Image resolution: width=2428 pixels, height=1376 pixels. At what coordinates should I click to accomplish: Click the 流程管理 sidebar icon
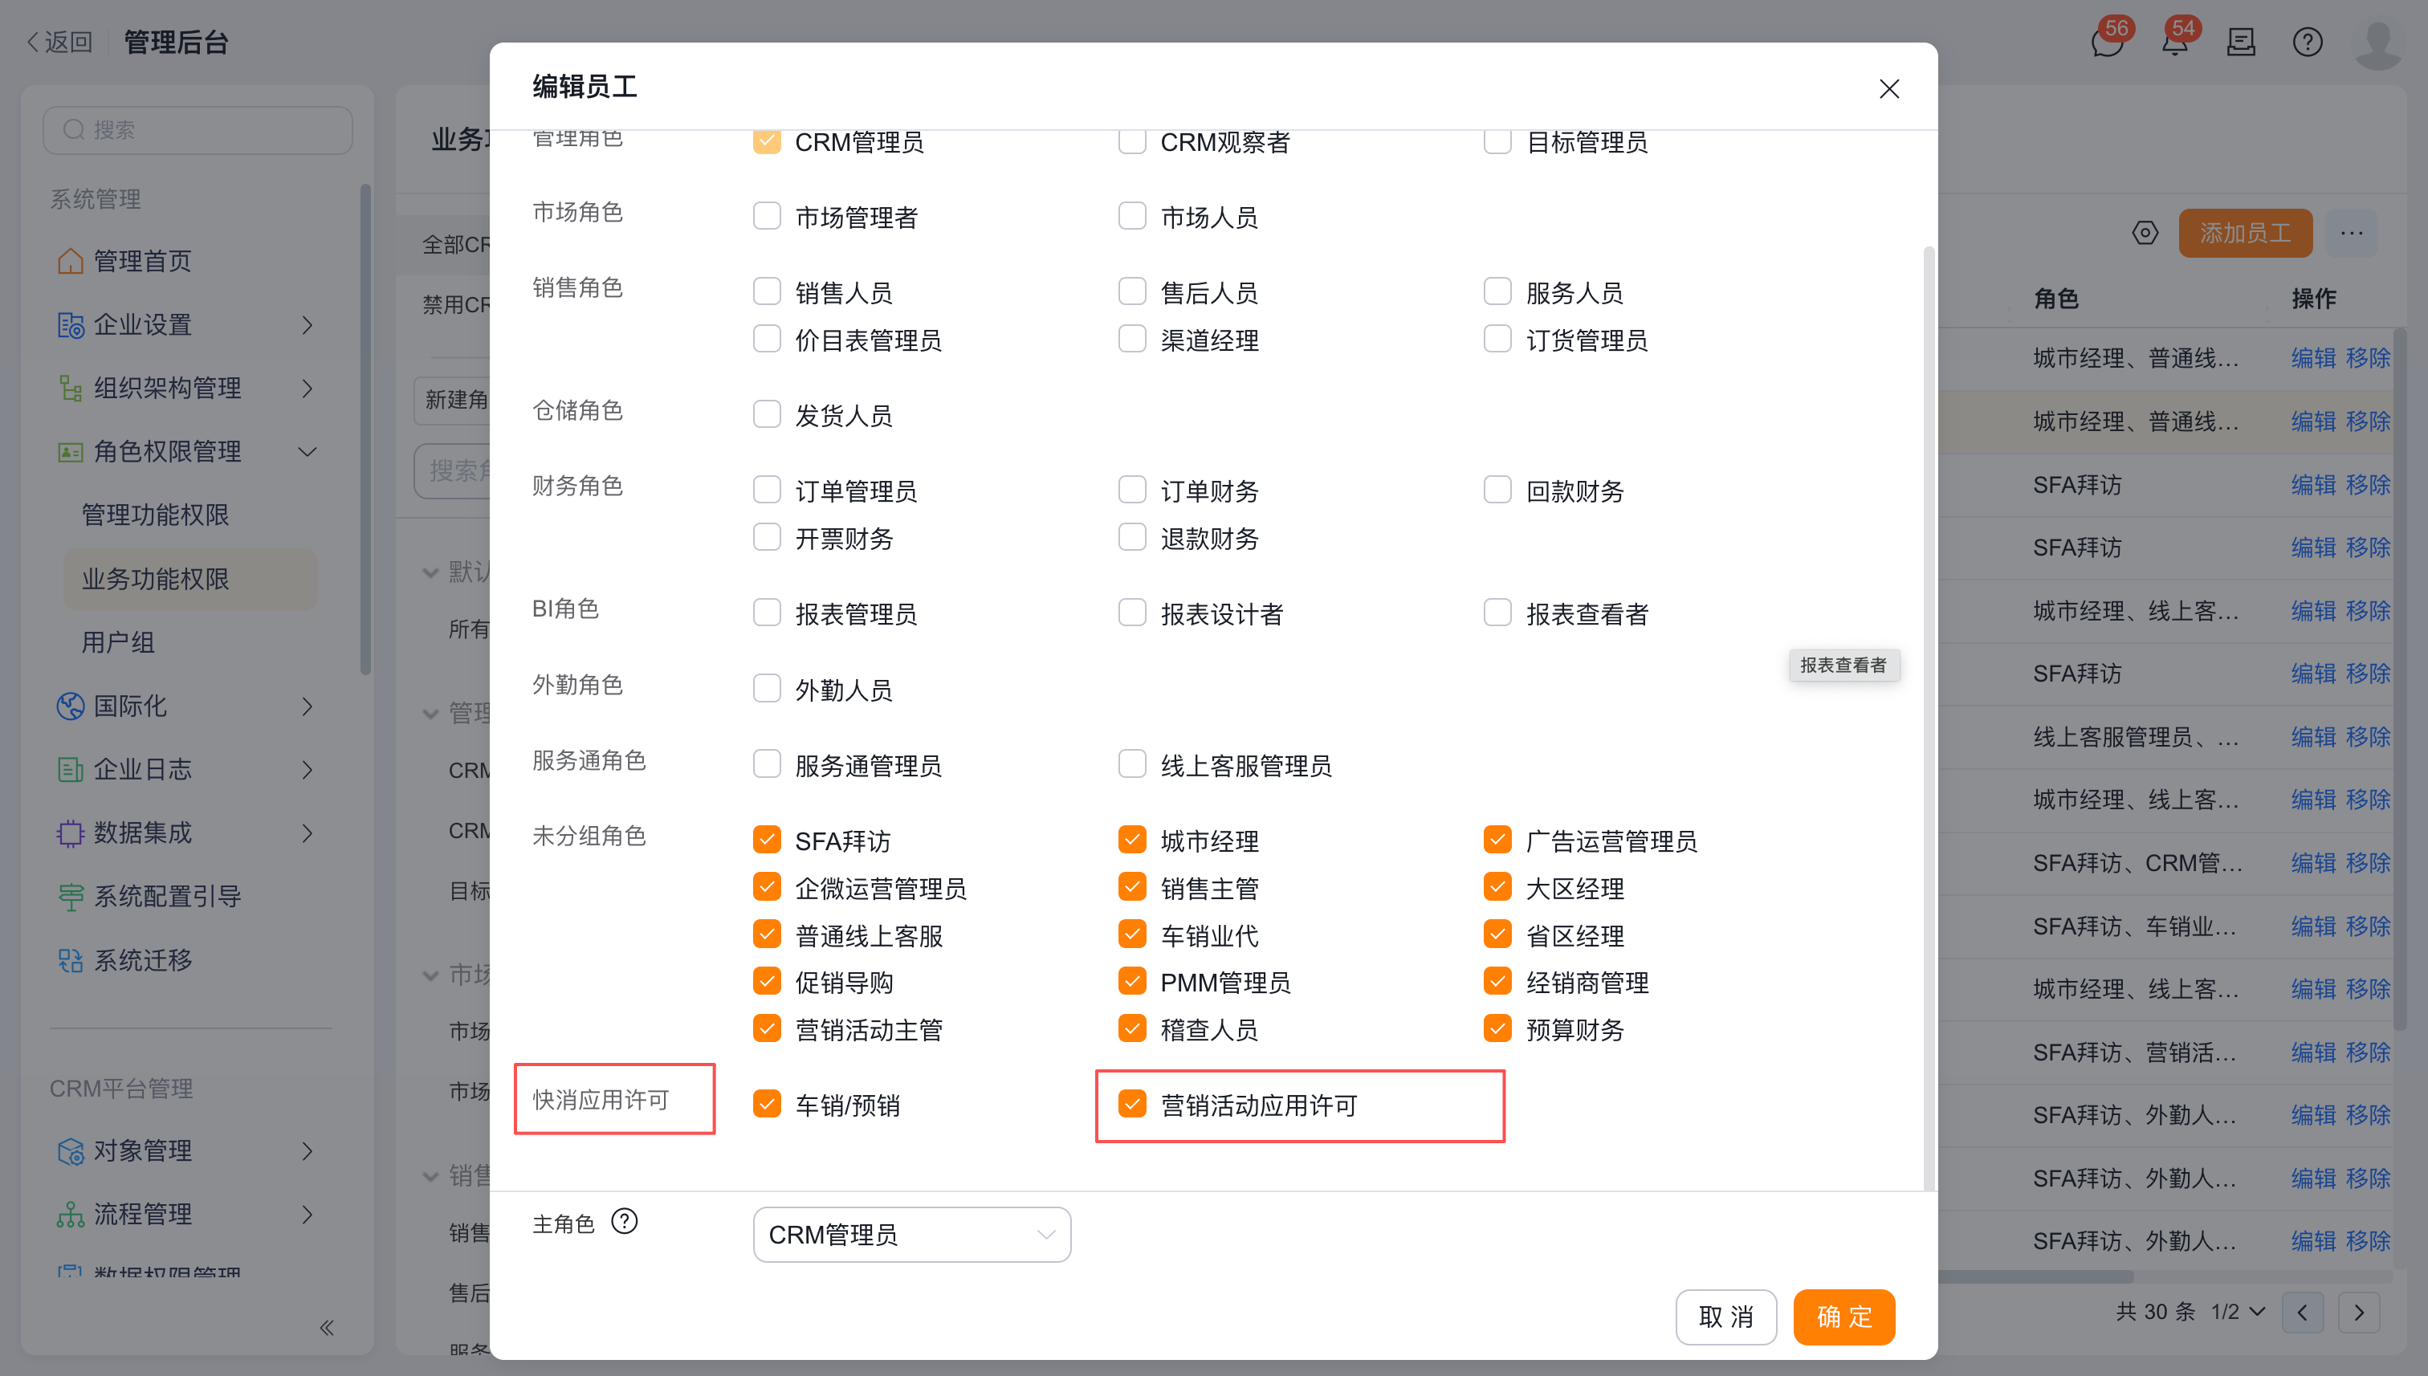pos(70,1215)
